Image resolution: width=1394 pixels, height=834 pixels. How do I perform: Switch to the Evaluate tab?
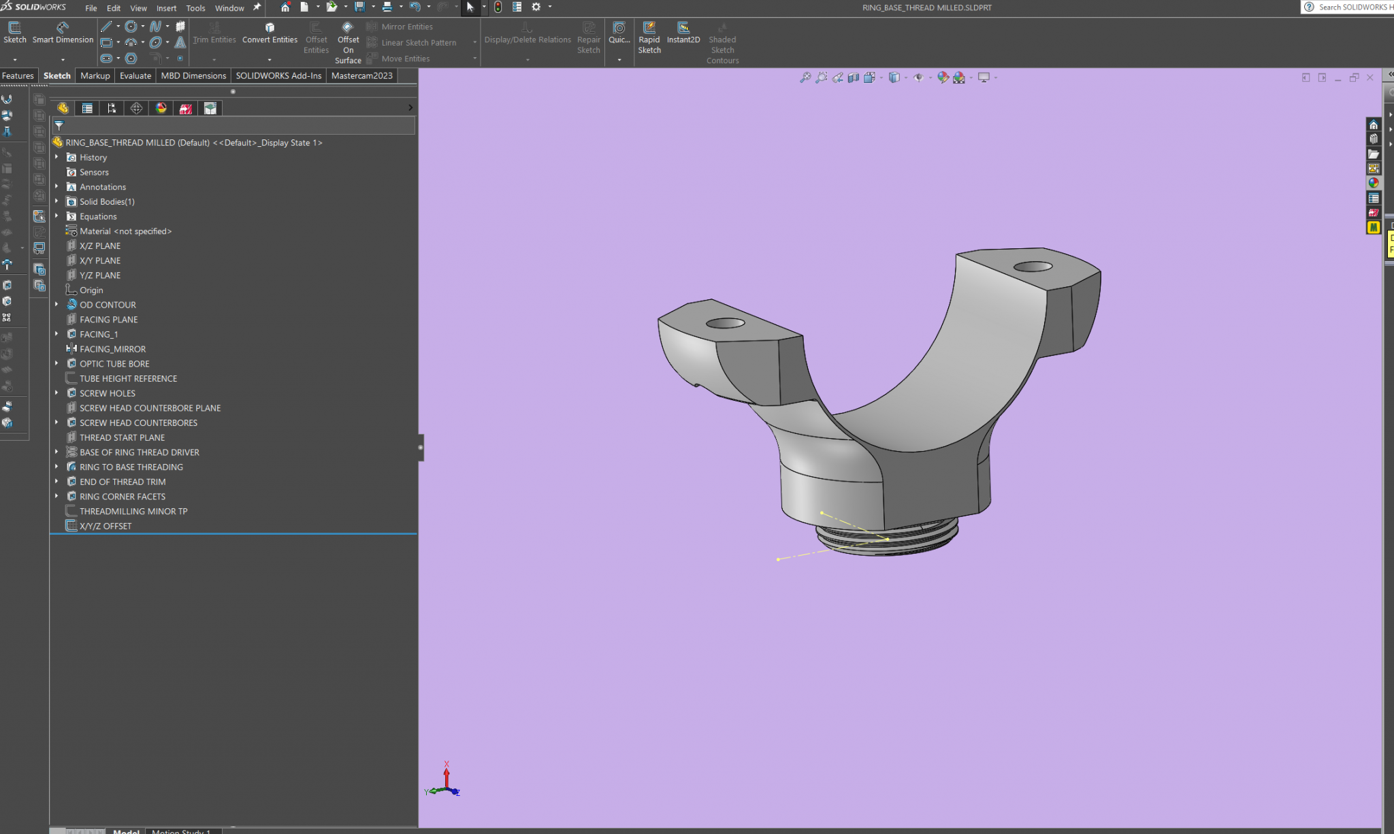[135, 76]
